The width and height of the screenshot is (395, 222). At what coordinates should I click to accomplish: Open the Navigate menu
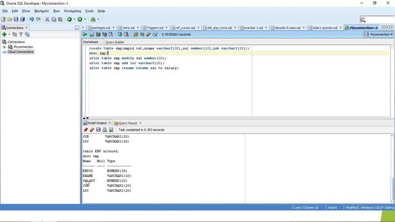41,11
